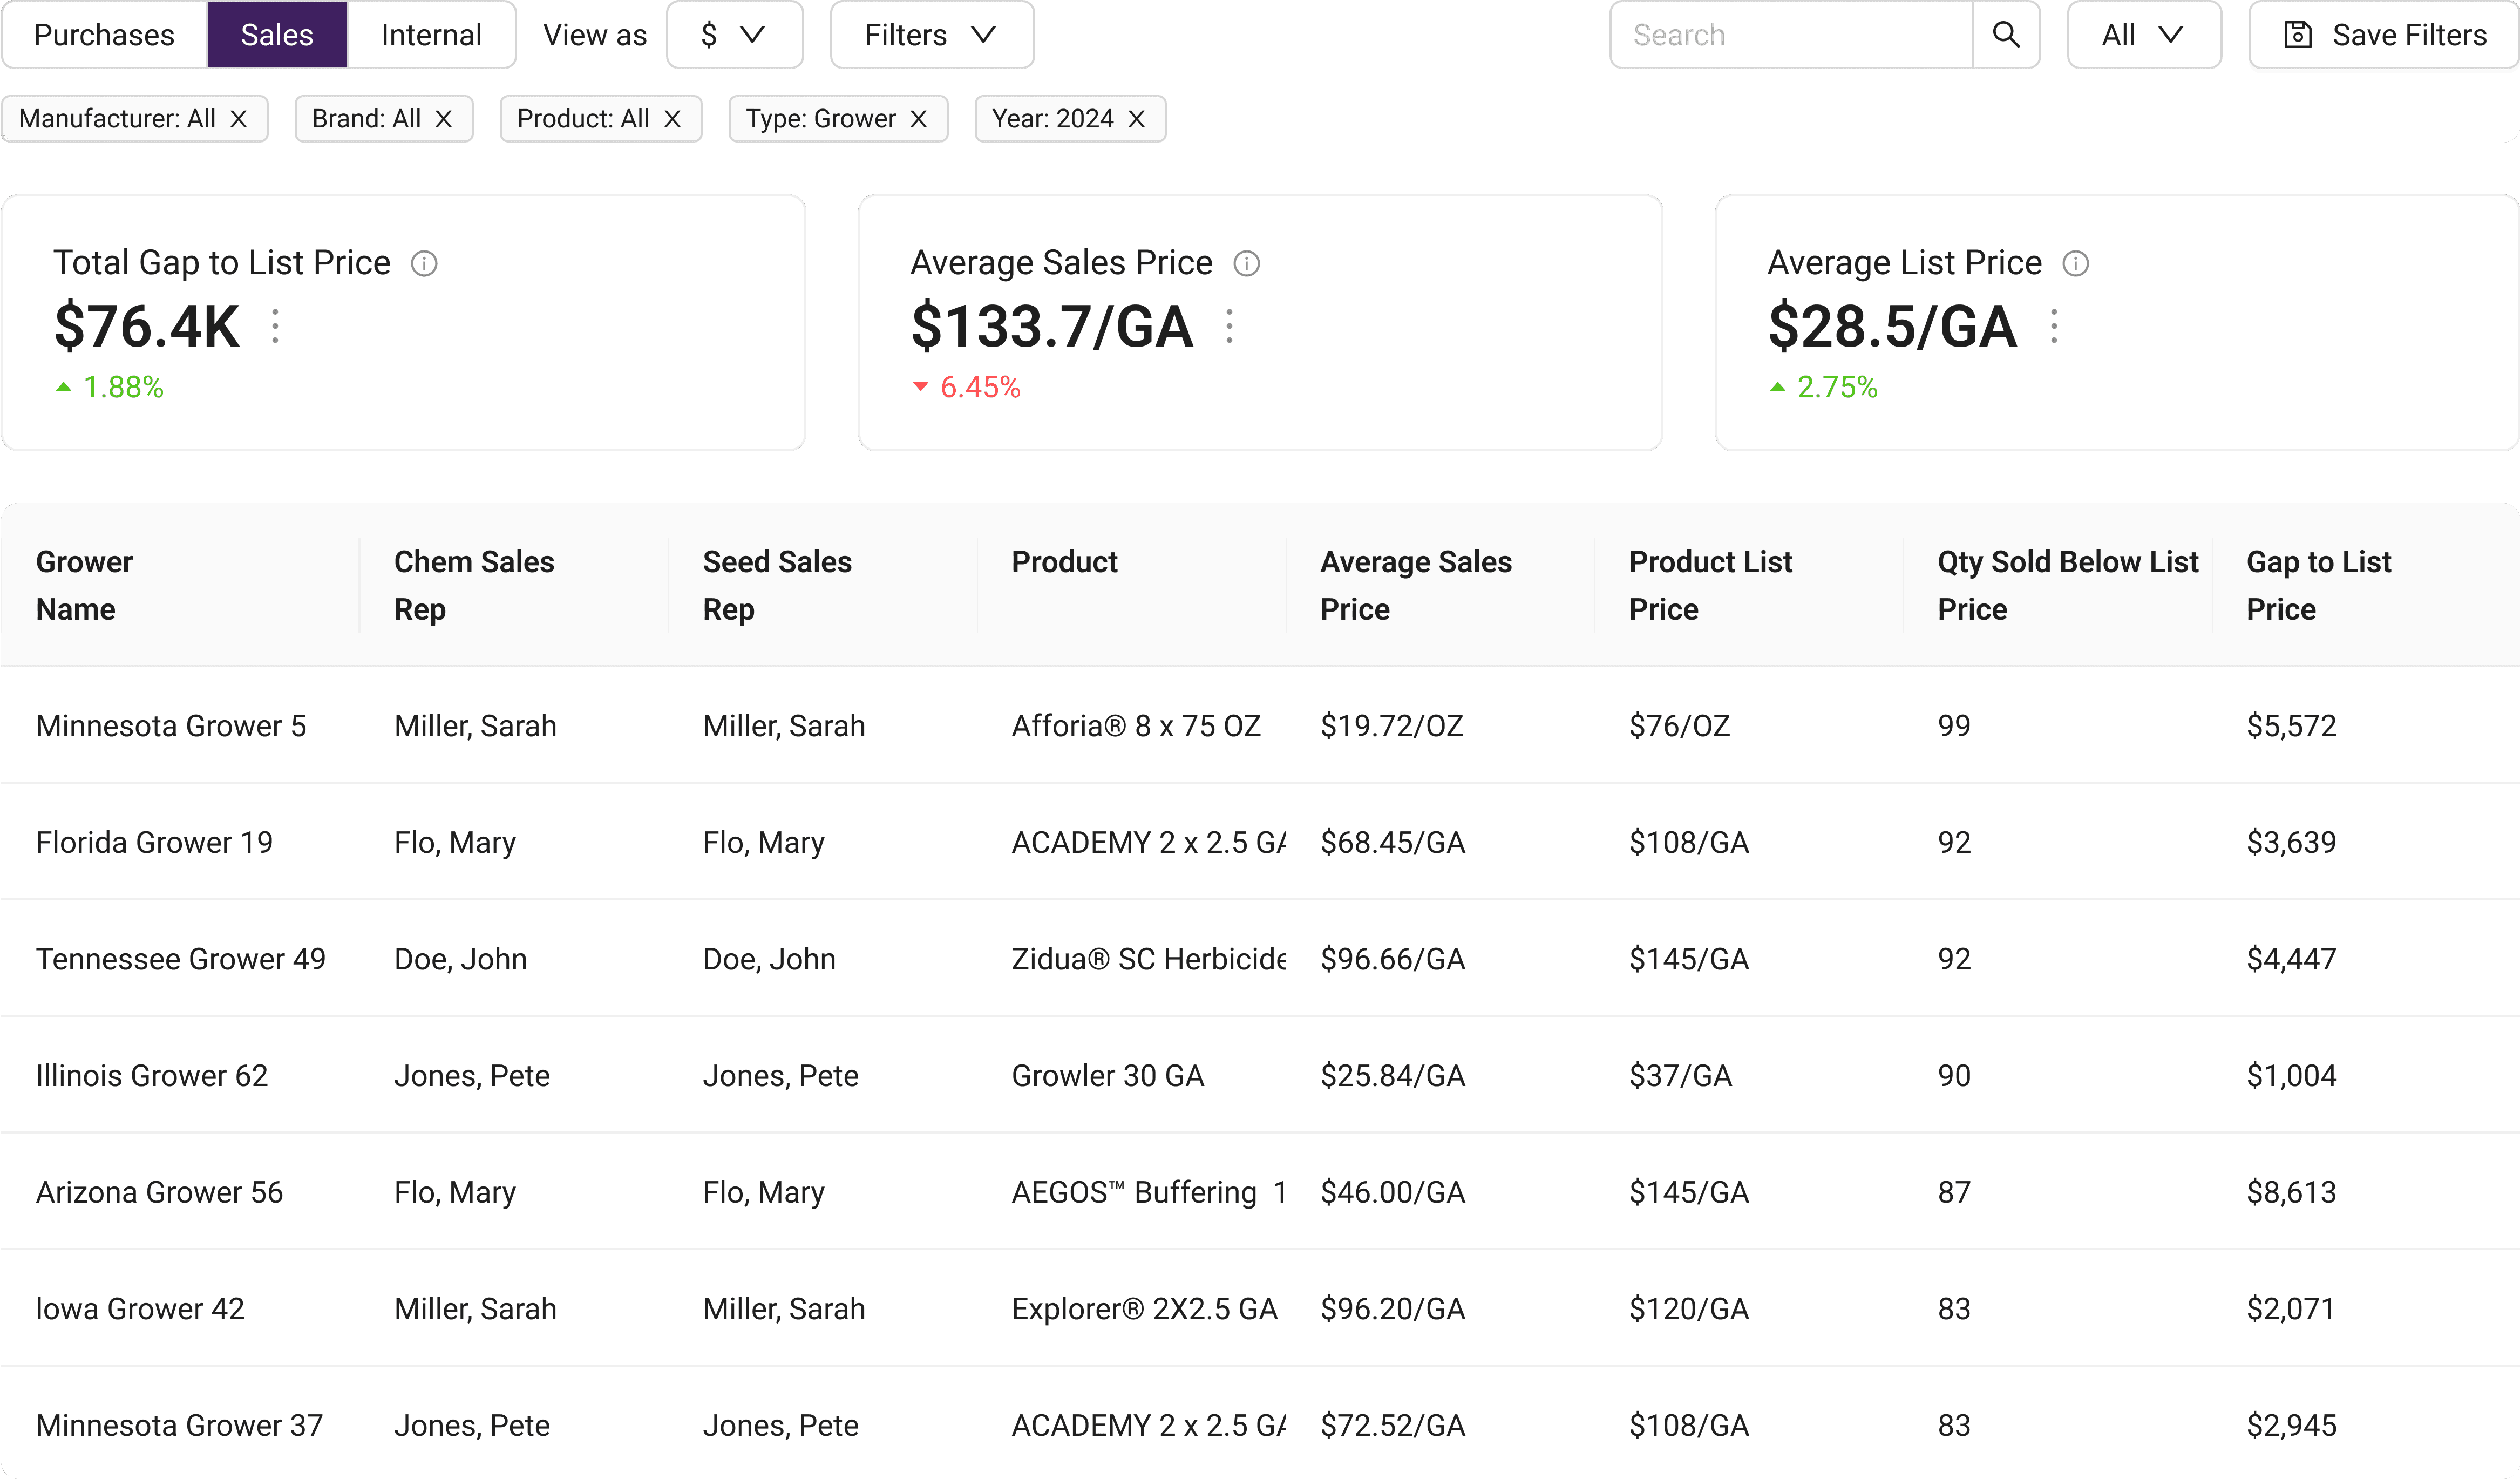Remove the Brand: All filter chip

[444, 119]
